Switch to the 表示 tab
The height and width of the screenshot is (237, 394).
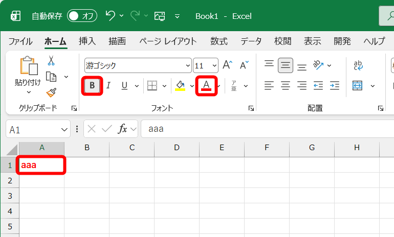pyautogui.click(x=312, y=41)
